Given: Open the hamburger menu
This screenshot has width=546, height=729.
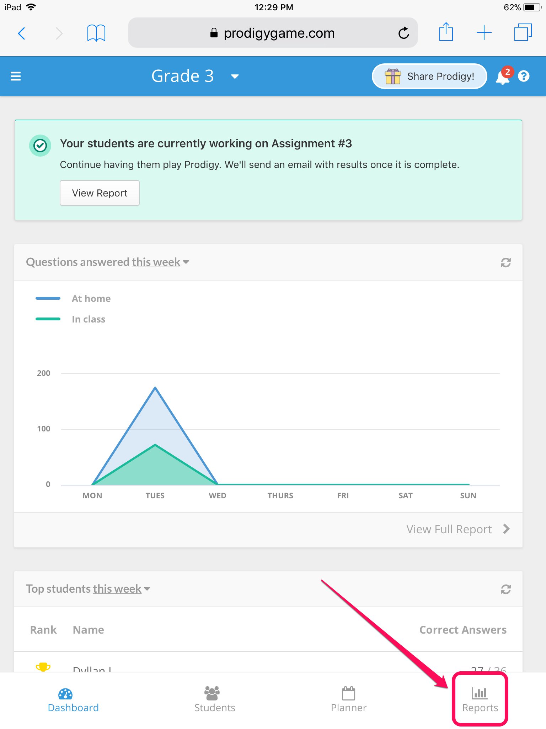Looking at the screenshot, I should click(16, 76).
